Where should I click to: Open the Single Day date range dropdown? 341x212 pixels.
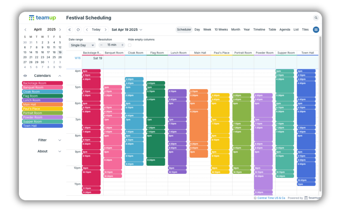(82, 45)
